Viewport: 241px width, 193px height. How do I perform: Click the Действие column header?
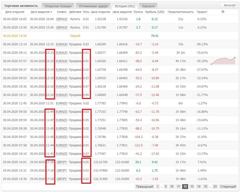(x=75, y=12)
